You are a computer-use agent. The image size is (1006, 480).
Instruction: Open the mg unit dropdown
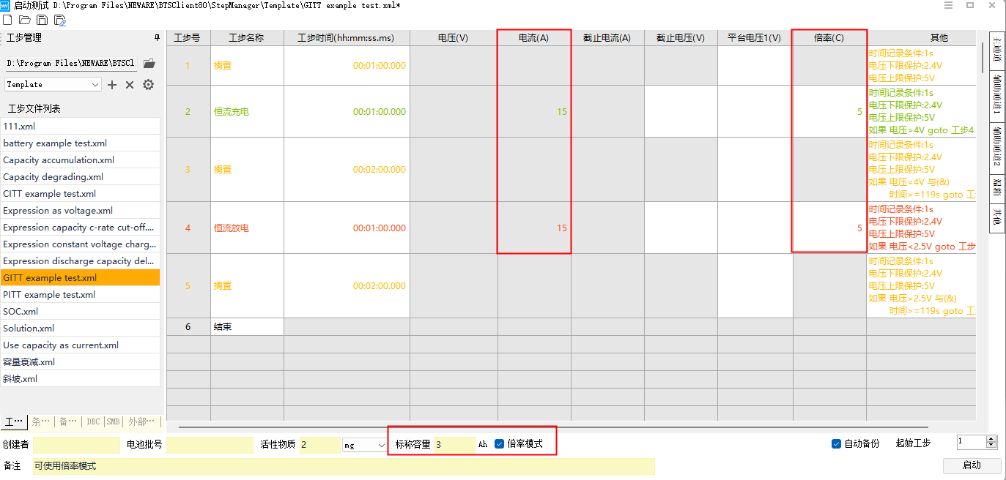pos(363,445)
